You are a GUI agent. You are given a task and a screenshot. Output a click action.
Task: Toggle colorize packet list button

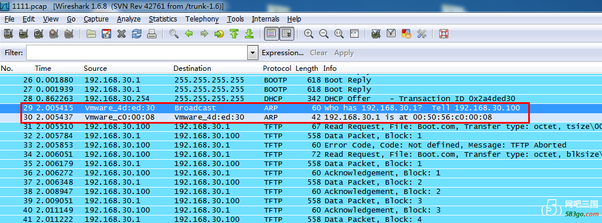point(272,34)
